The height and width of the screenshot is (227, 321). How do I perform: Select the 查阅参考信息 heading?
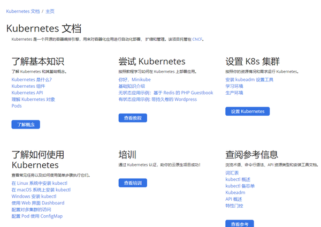pos(252,155)
